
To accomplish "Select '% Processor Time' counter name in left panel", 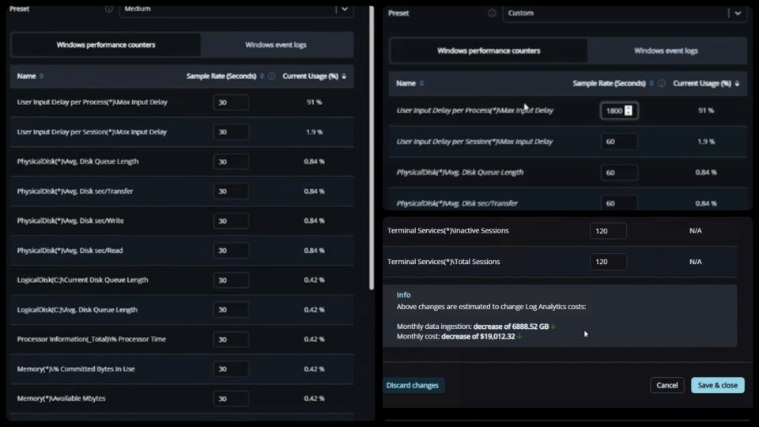I will click(92, 339).
